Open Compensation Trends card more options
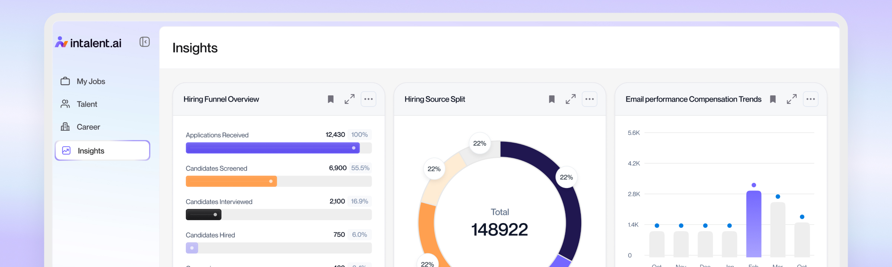892x267 pixels. 811,99
